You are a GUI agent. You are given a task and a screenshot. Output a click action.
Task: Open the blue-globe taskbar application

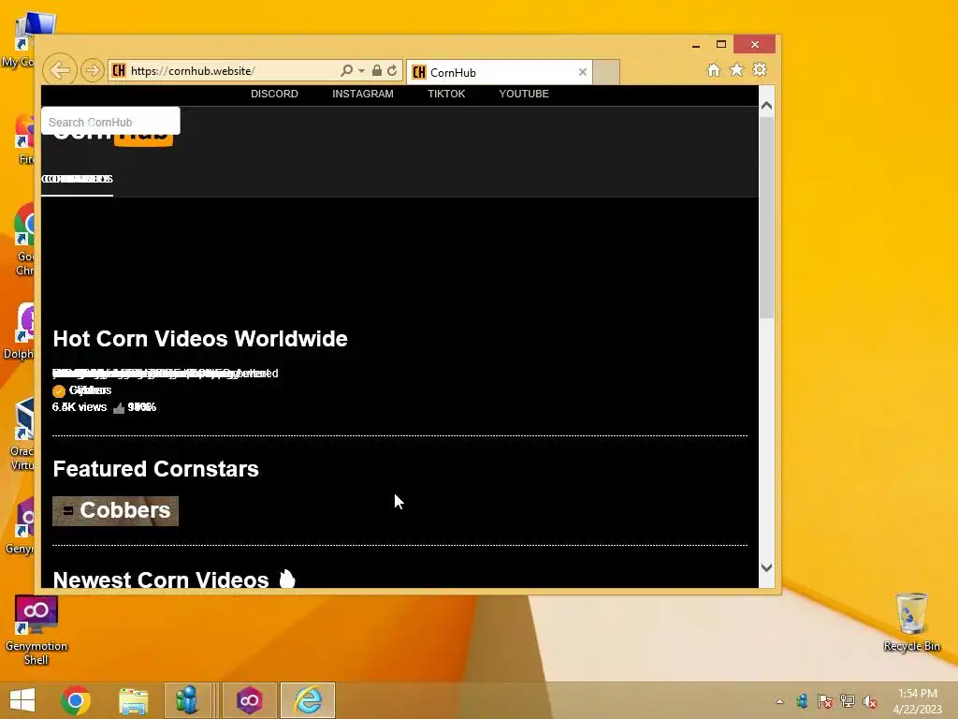[x=187, y=700]
